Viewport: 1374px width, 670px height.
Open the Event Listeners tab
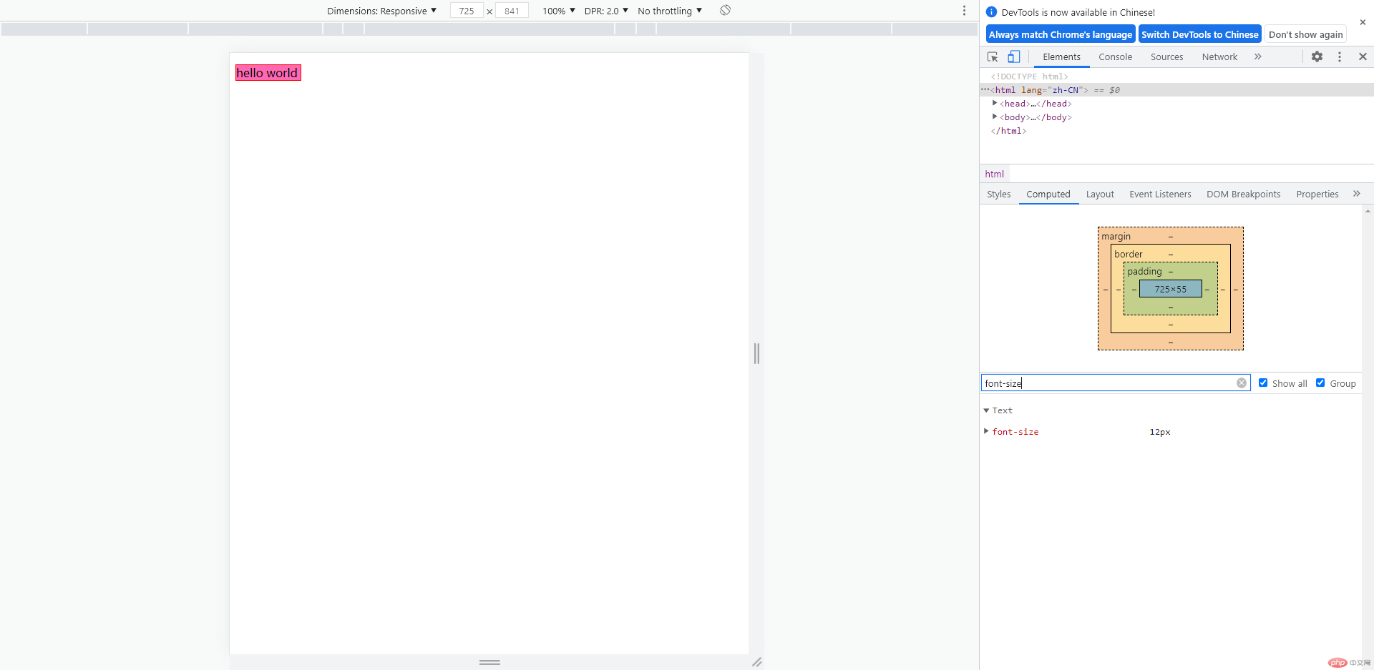coord(1160,194)
